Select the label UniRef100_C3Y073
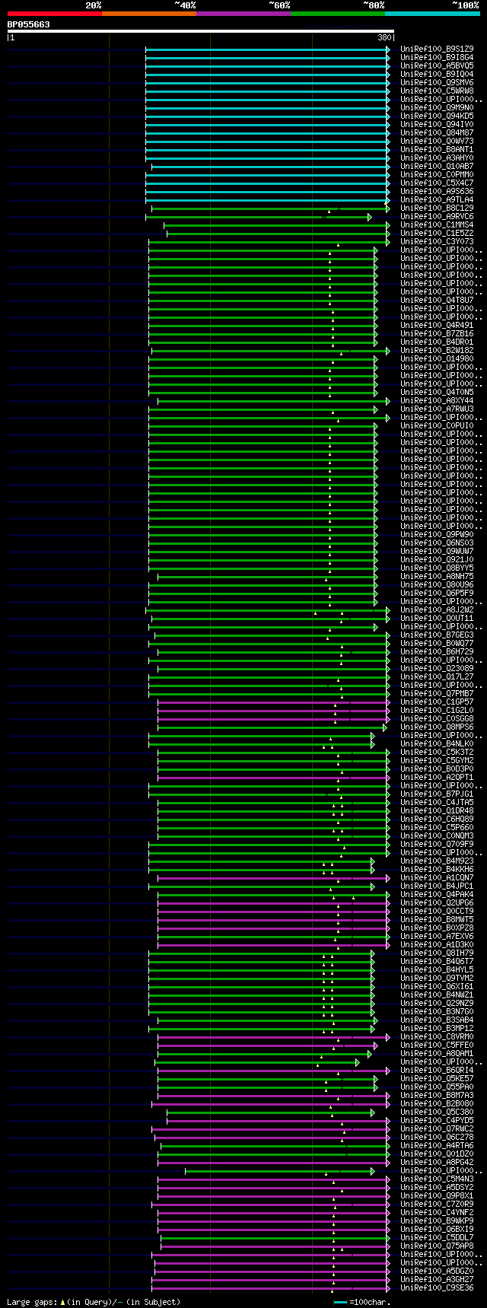The height and width of the screenshot is (1308, 487). [x=437, y=241]
